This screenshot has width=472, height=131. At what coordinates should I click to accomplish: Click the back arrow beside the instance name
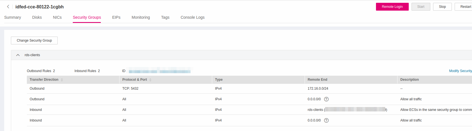click(x=8, y=7)
